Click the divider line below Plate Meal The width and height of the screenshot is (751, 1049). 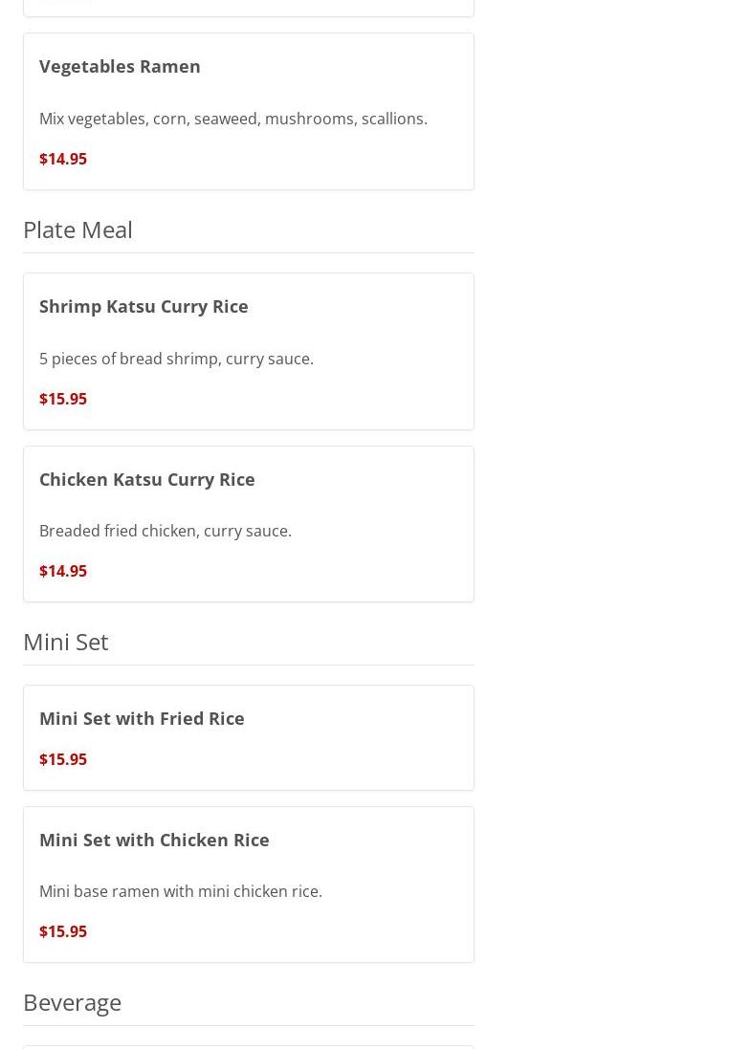248,253
